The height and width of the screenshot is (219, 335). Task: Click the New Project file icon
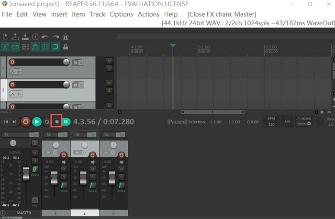point(5,37)
